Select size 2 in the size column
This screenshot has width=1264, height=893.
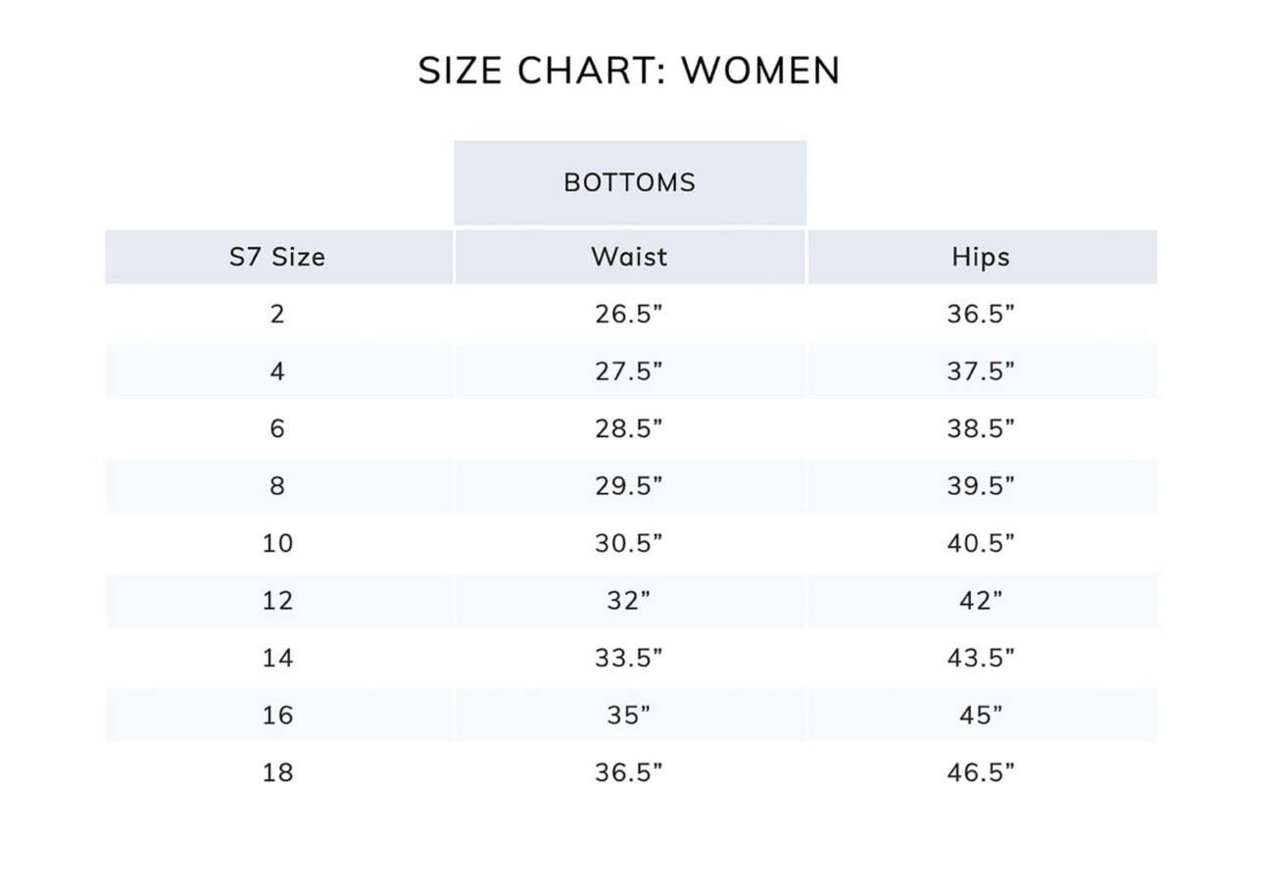pos(277,314)
